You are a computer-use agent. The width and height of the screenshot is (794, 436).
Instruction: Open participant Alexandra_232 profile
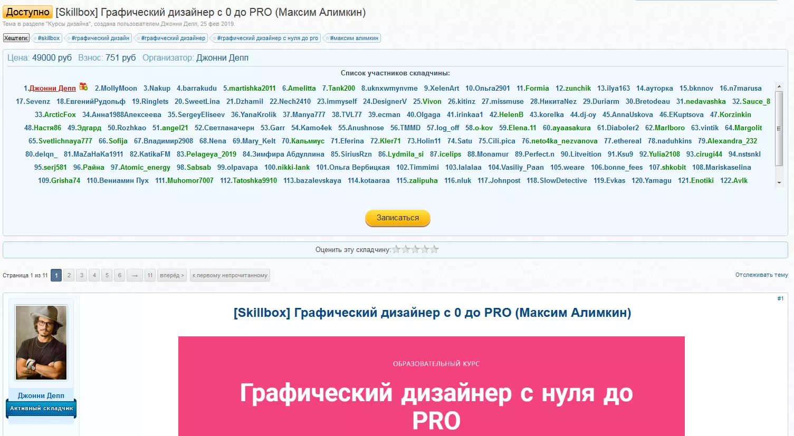[x=732, y=141]
